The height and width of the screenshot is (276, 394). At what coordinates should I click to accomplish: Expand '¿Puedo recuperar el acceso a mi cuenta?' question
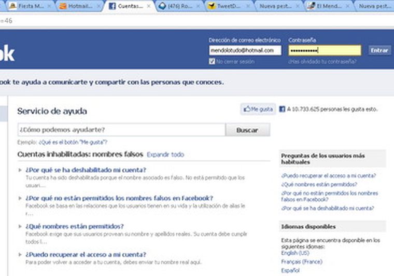click(86, 254)
